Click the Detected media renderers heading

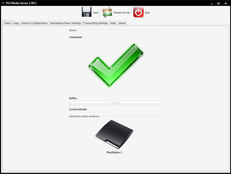click(84, 116)
